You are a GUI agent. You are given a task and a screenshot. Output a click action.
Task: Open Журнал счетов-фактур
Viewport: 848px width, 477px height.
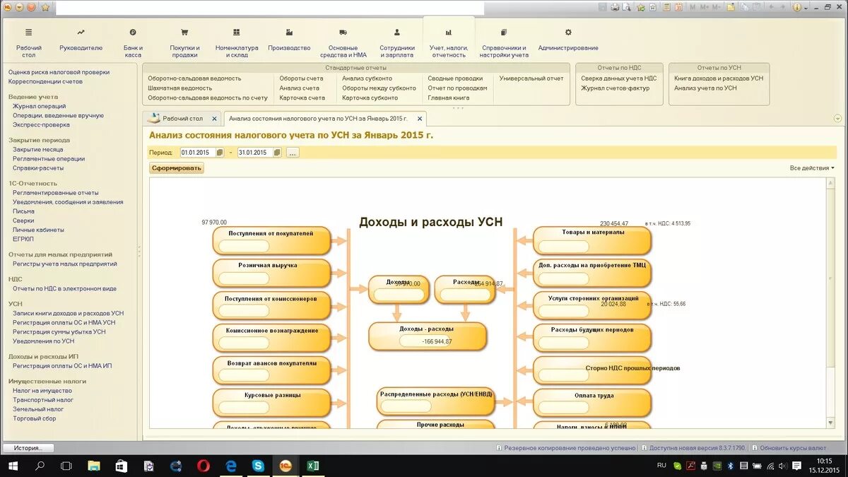tap(615, 88)
